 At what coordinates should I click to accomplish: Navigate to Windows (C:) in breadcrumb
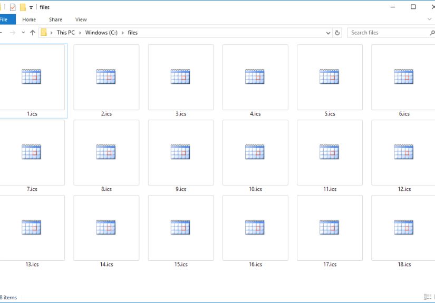[101, 33]
